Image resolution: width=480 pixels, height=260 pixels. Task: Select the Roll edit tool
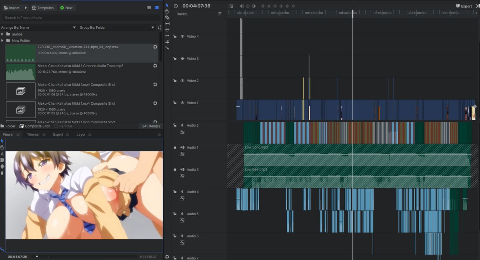[x=167, y=42]
